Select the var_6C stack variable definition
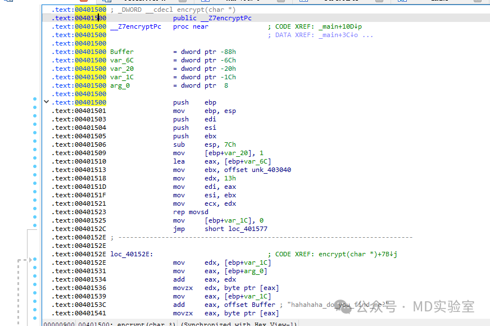Screen dimensions: 490x326 pyautogui.click(x=121, y=60)
